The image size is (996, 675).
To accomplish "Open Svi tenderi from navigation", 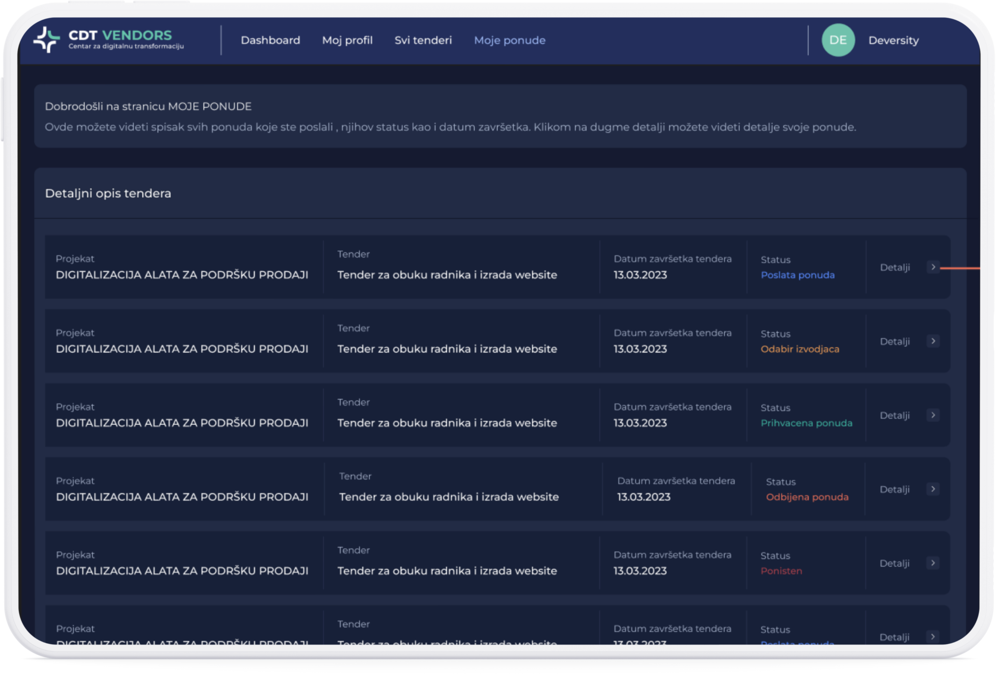I will point(423,40).
